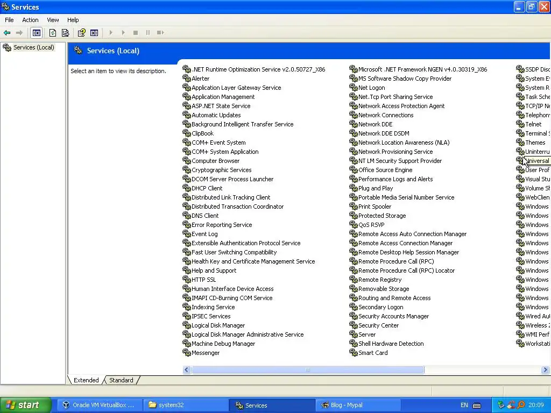Image resolution: width=551 pixels, height=413 pixels.
Task: Click the gear icon beside Remote Registry
Action: coord(354,279)
